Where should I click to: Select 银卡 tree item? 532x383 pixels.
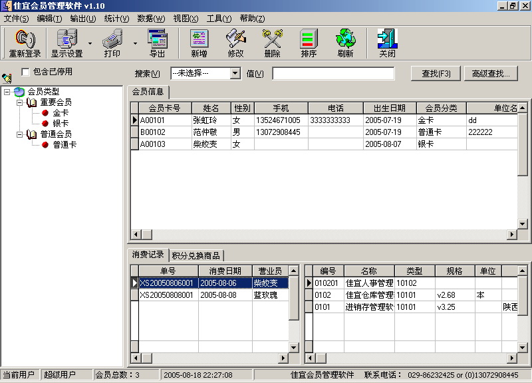[x=61, y=124]
